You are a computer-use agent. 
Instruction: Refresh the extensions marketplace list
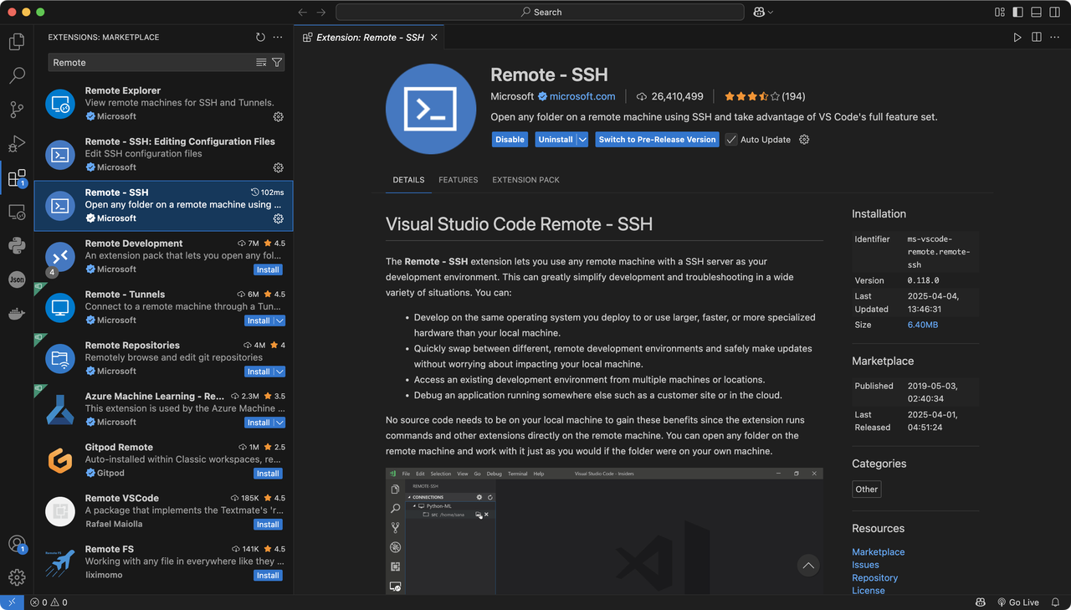[x=260, y=37]
